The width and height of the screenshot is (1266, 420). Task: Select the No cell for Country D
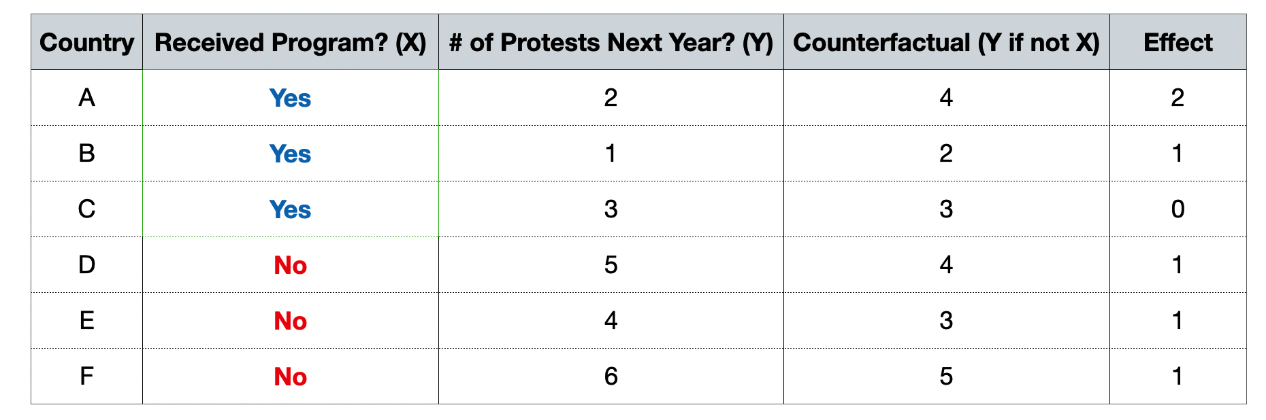pos(290,265)
